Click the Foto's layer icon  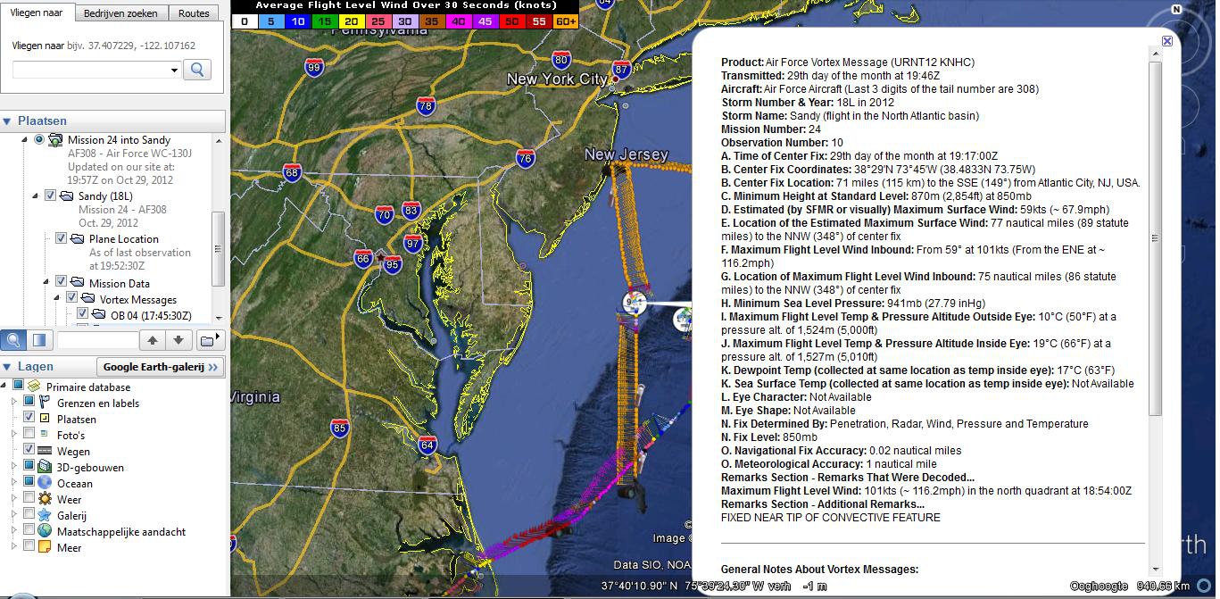click(45, 435)
